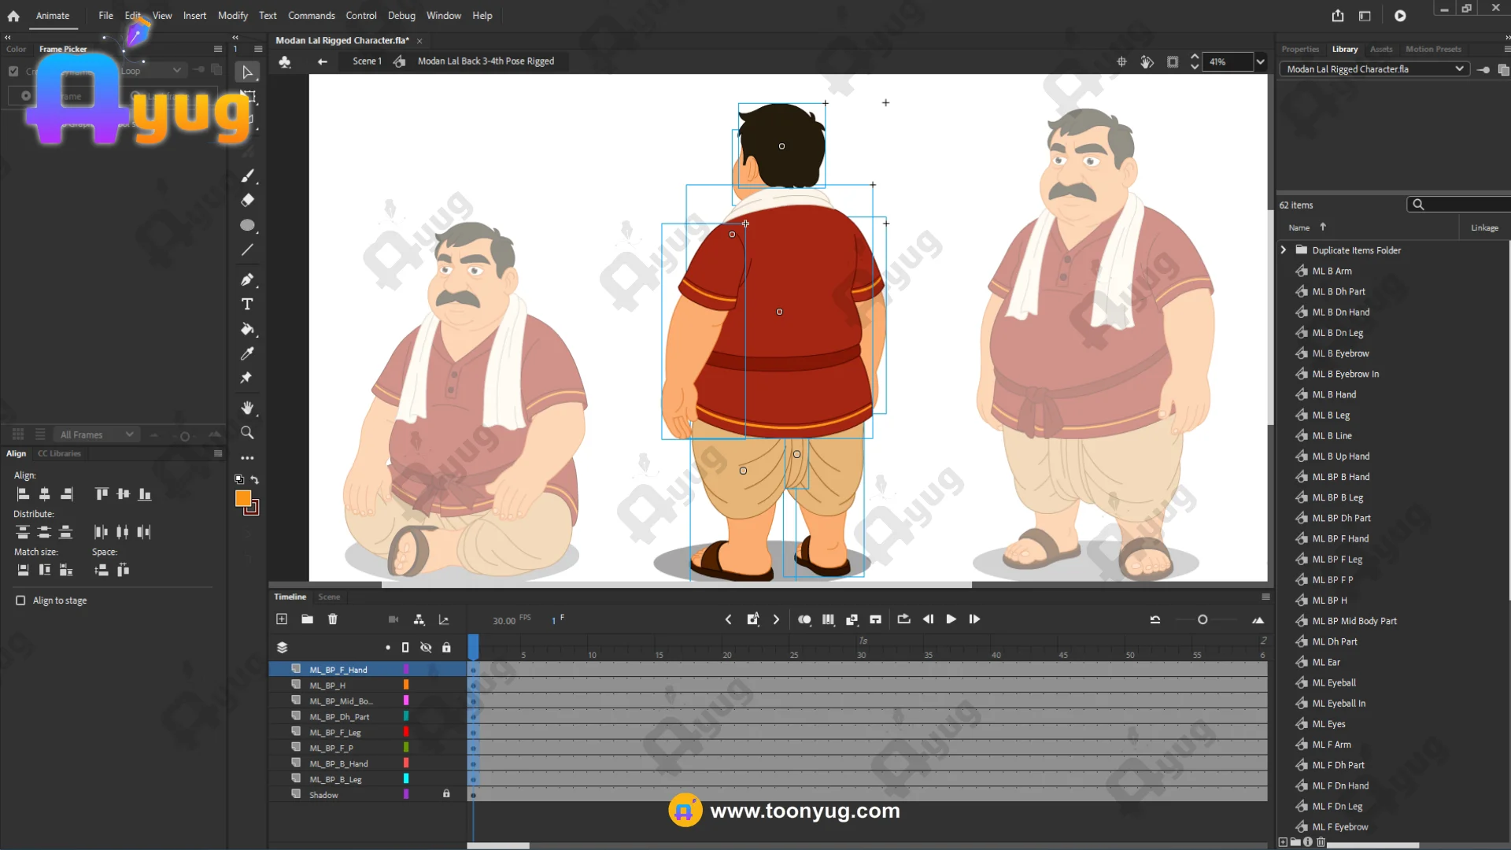Image resolution: width=1511 pixels, height=850 pixels.
Task: Choose the Eyedropper tool
Action: point(247,353)
